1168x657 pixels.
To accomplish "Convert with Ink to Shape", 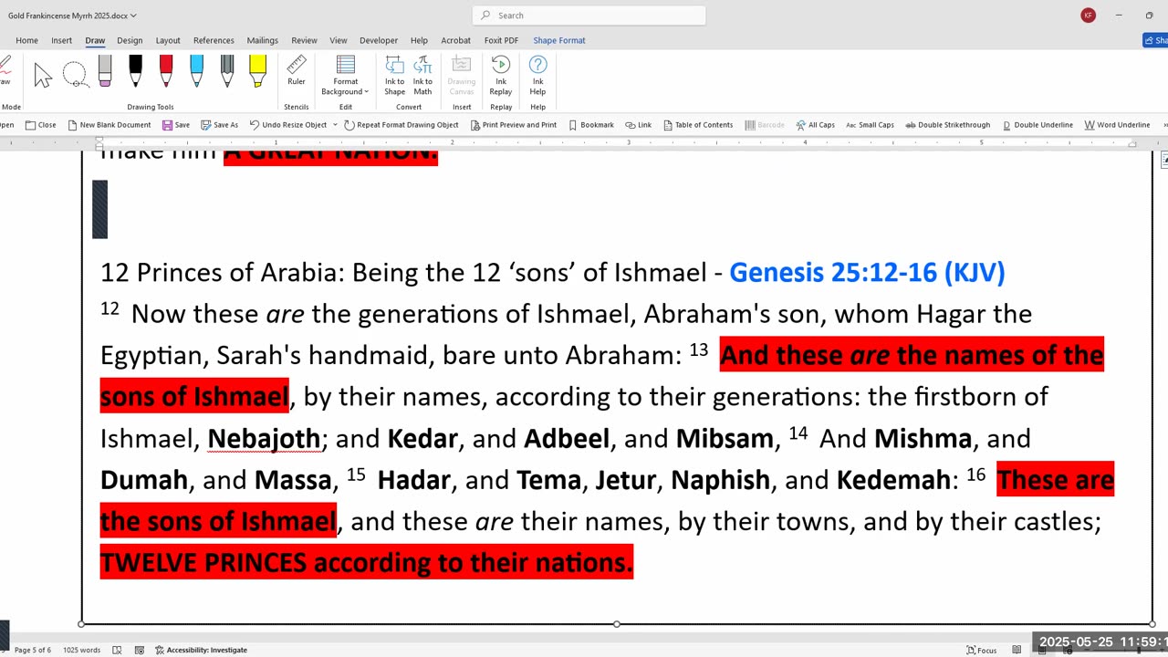I will tap(394, 76).
